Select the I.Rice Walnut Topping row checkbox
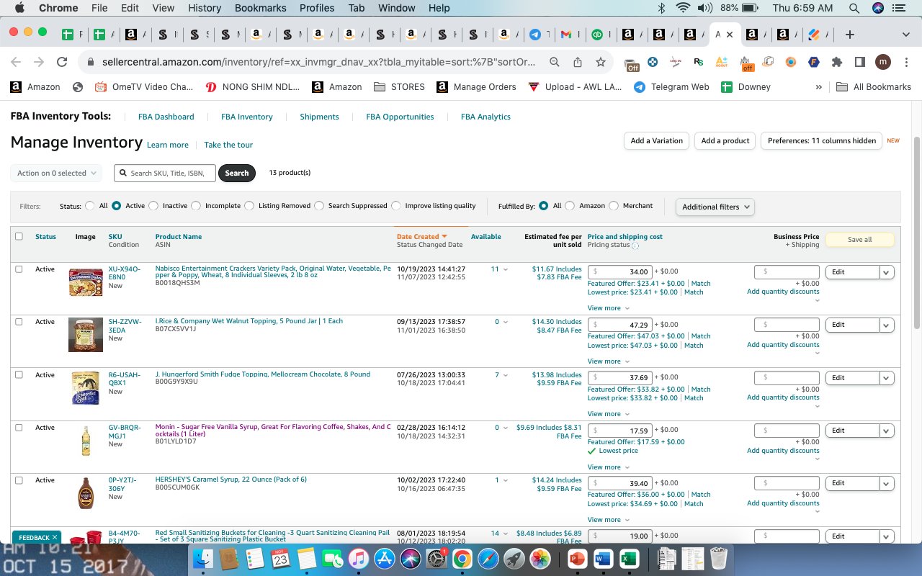Image resolution: width=922 pixels, height=576 pixels. pos(19,322)
